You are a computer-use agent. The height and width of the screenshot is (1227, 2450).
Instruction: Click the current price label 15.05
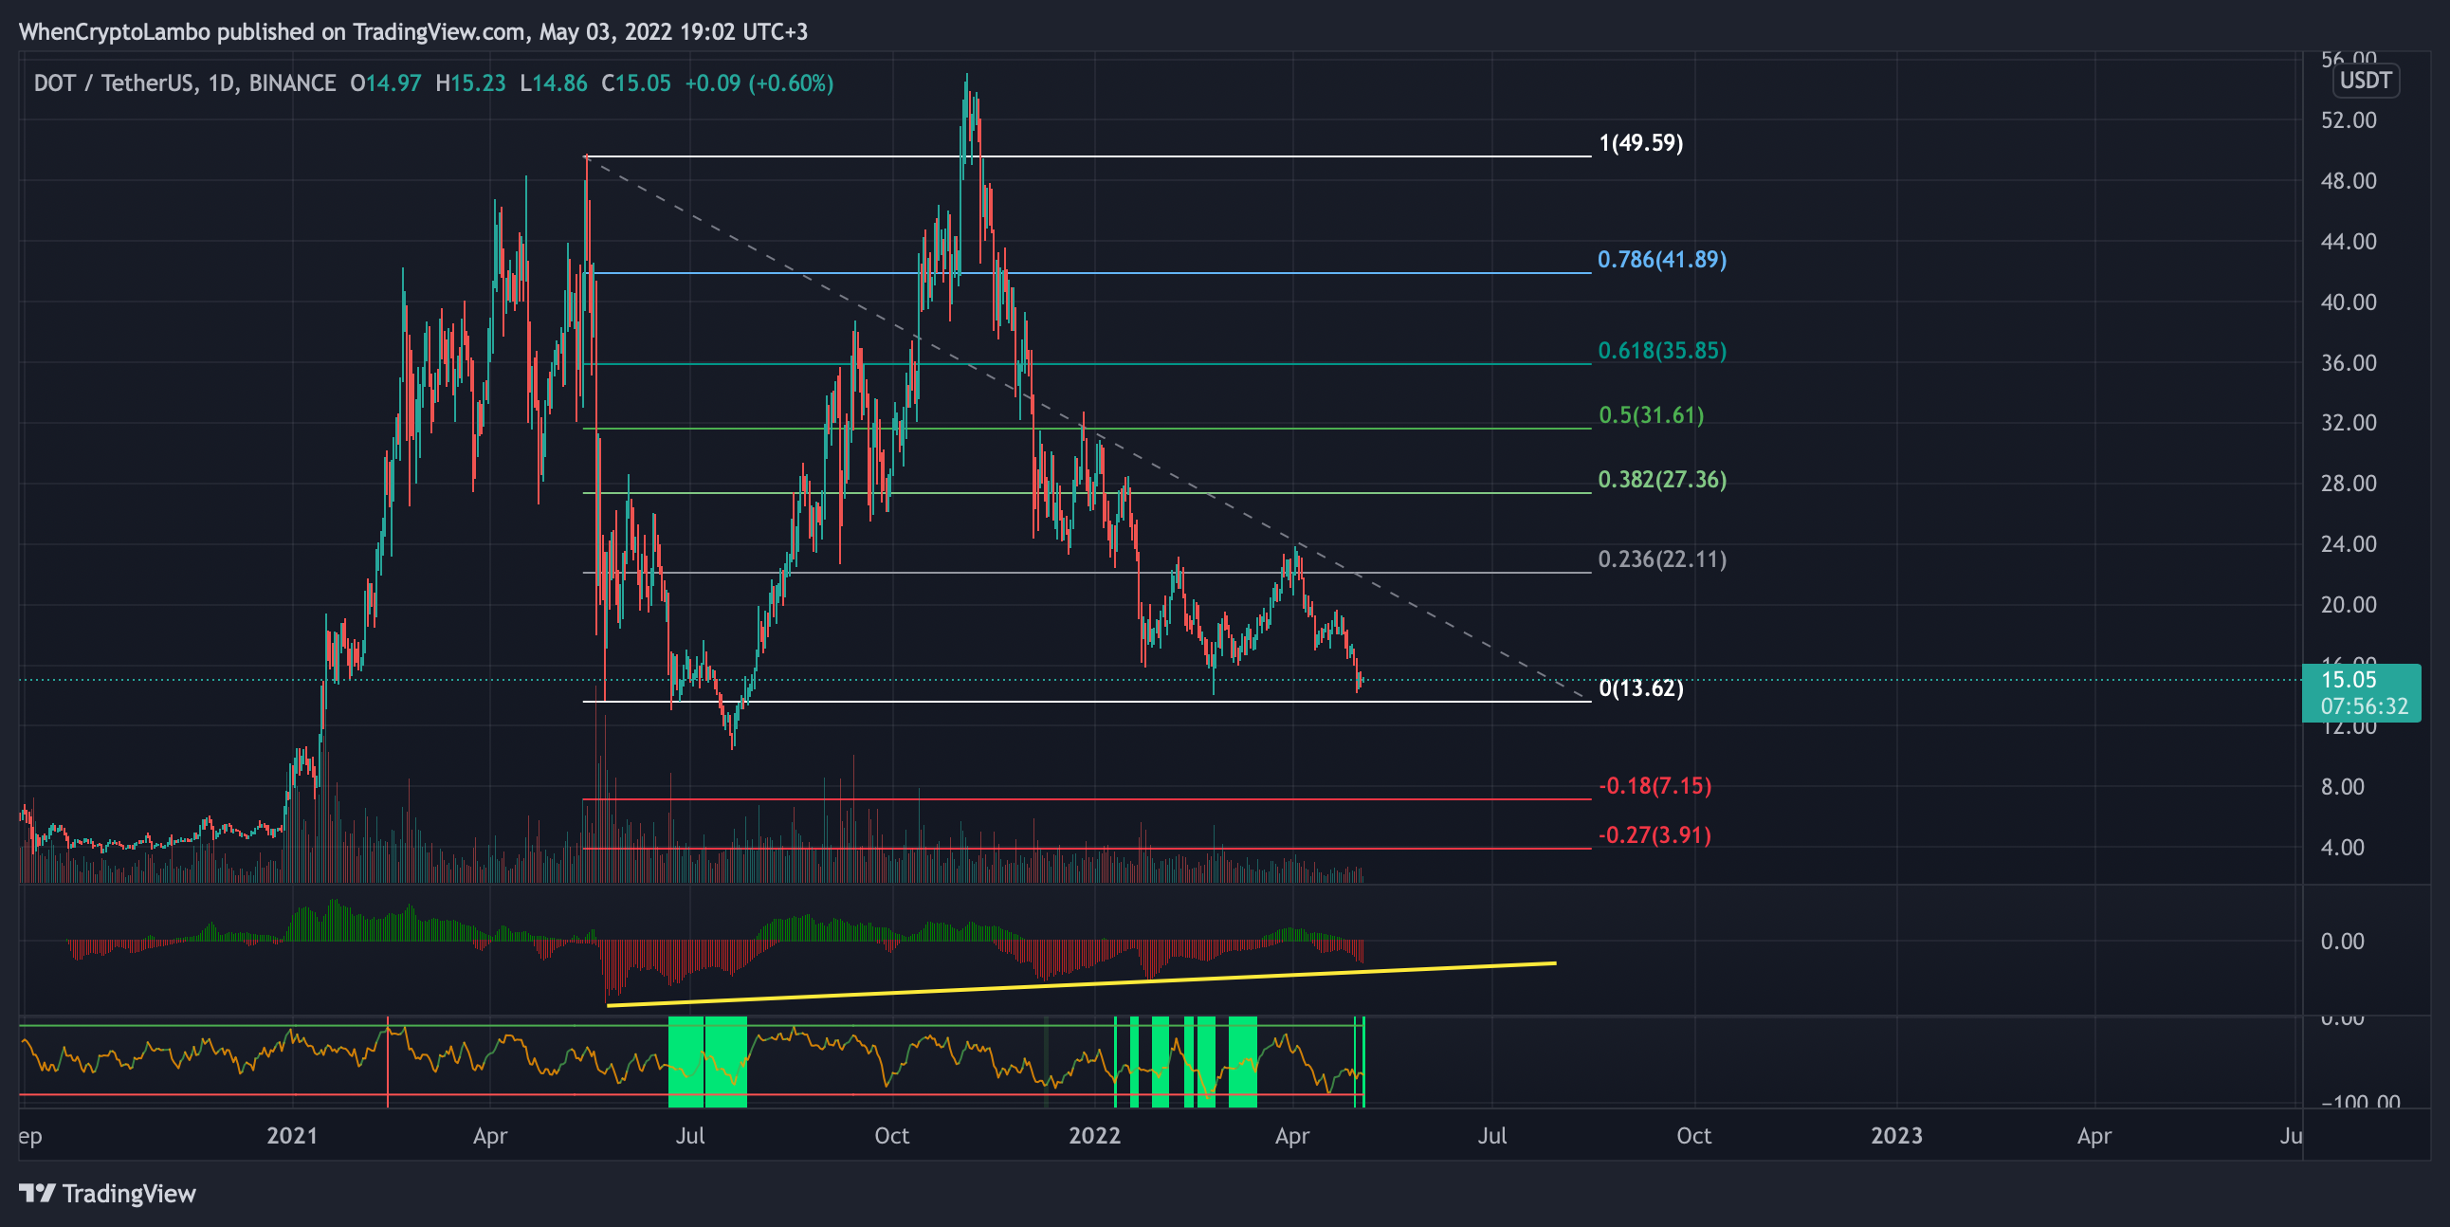click(x=2349, y=679)
